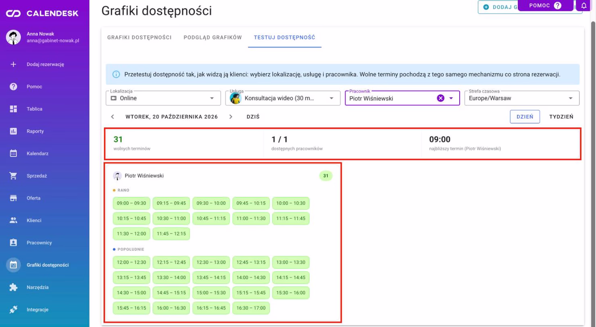
Task: Open the Lokalizacja dropdown showing Online
Action: (163, 98)
